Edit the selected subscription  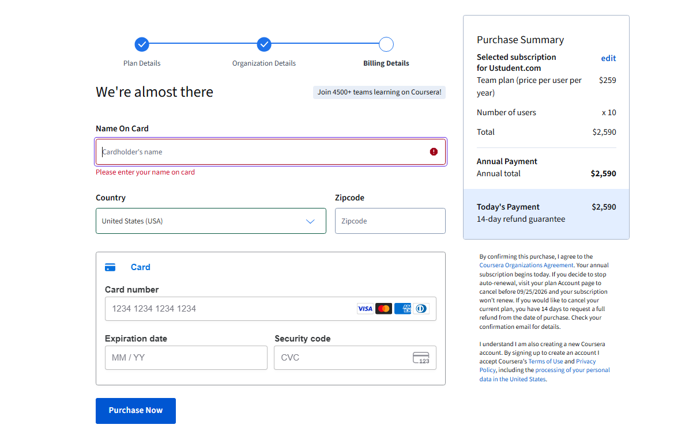coord(608,58)
